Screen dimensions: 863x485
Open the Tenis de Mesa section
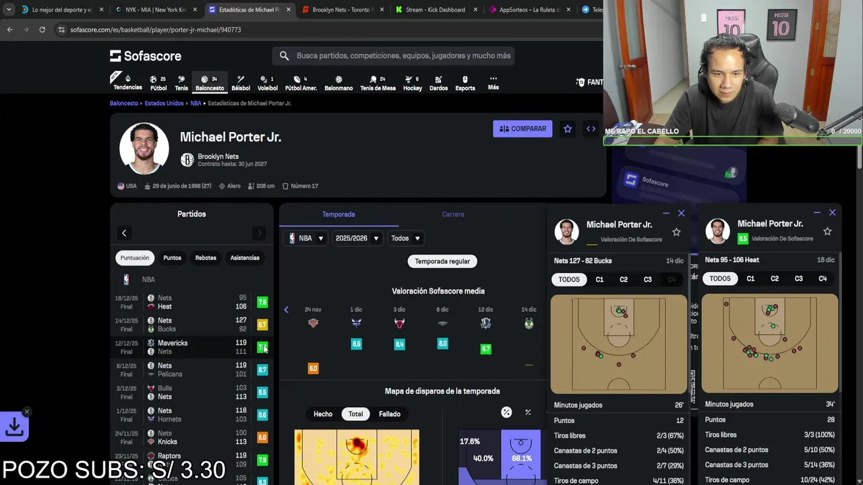(x=378, y=83)
